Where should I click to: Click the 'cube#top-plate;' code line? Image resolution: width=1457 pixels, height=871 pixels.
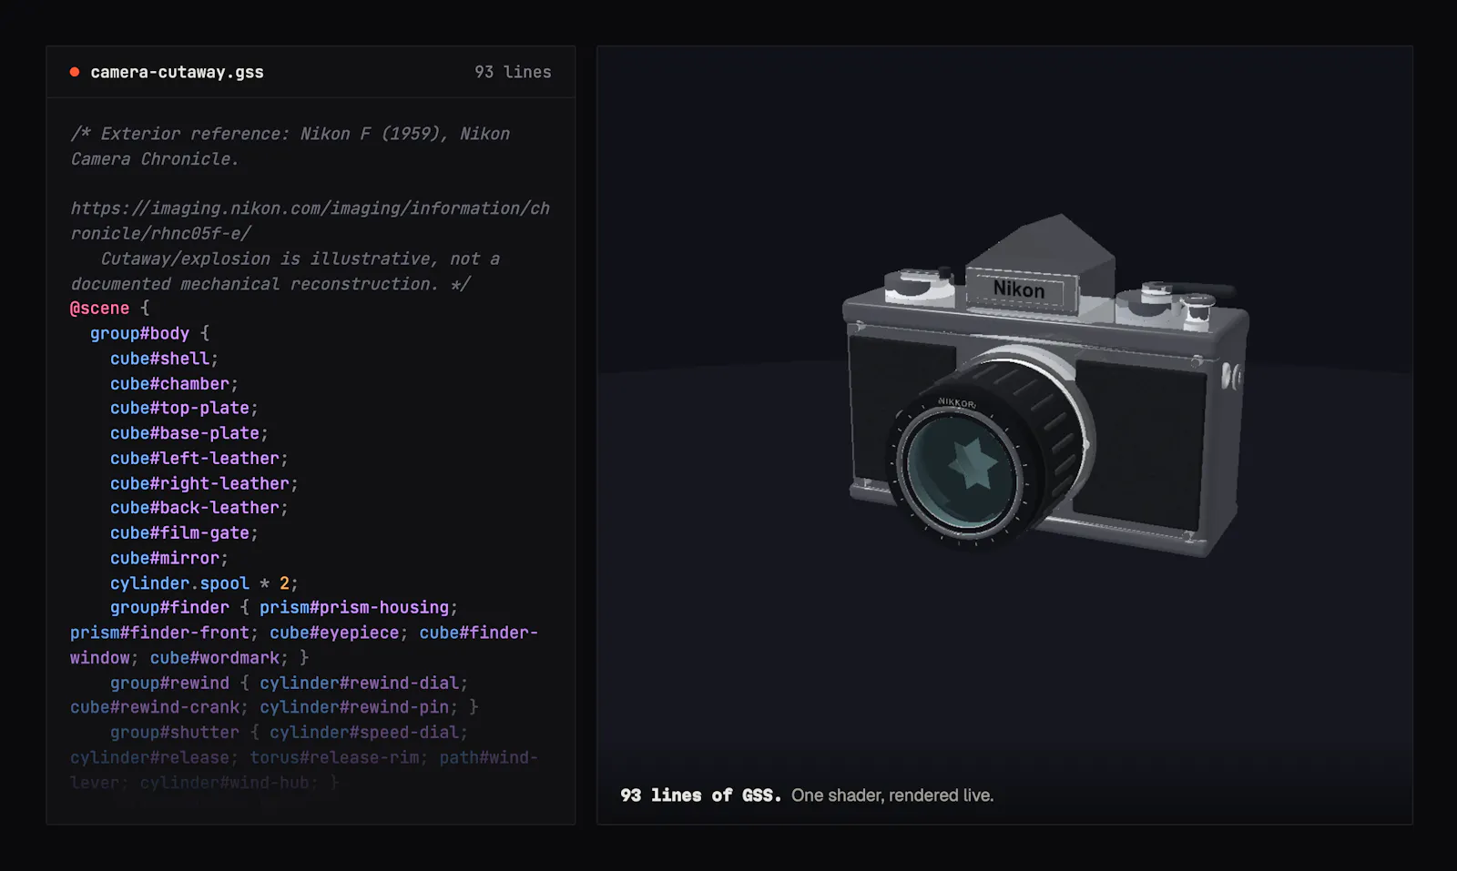click(x=184, y=409)
